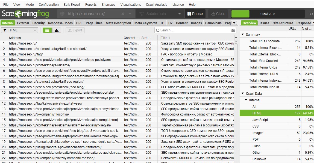
Task: Open the Reports menu
Action: [x=91, y=4]
